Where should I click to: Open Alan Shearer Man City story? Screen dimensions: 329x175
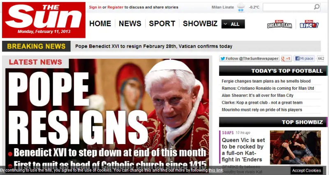pos(257,96)
